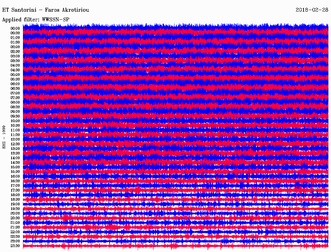Select the 09:00 time label
The image size is (331, 252).
pos(15,112)
